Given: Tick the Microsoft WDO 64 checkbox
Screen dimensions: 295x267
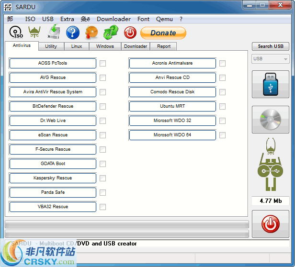Looking at the screenshot, I should 222,135.
